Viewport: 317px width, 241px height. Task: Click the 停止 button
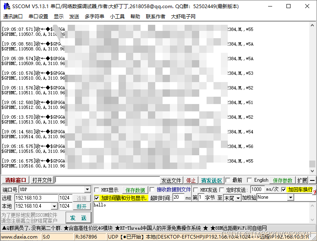point(191,180)
